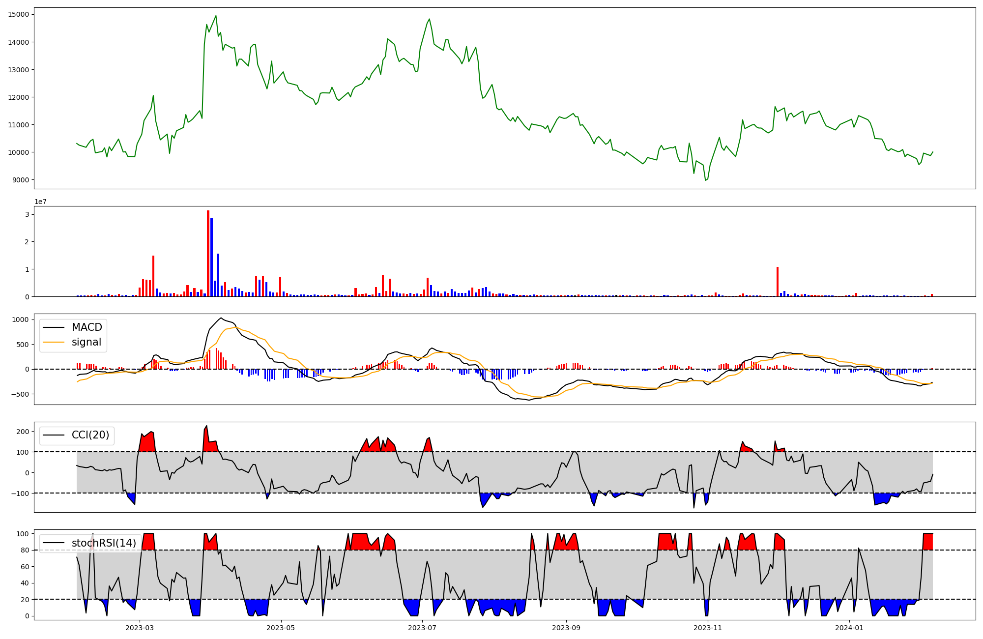Click the stochRSI(14) legend label
Screen dimensions: 983x639
[x=104, y=543]
